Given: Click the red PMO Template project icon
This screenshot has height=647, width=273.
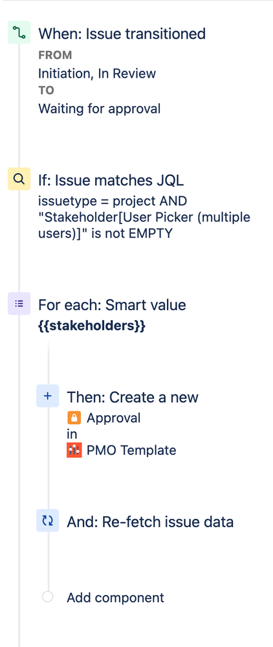Looking at the screenshot, I should pyautogui.click(x=73, y=450).
